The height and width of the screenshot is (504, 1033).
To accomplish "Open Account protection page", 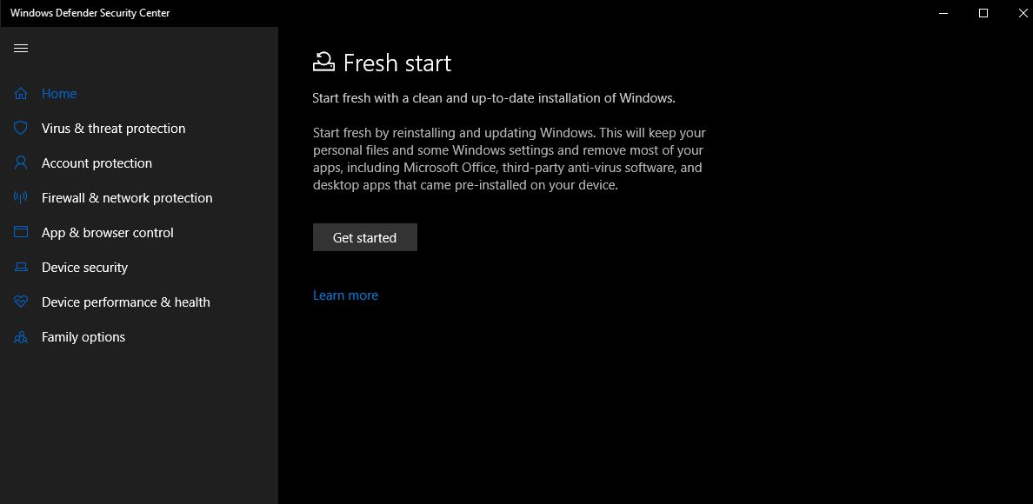I will [x=97, y=163].
